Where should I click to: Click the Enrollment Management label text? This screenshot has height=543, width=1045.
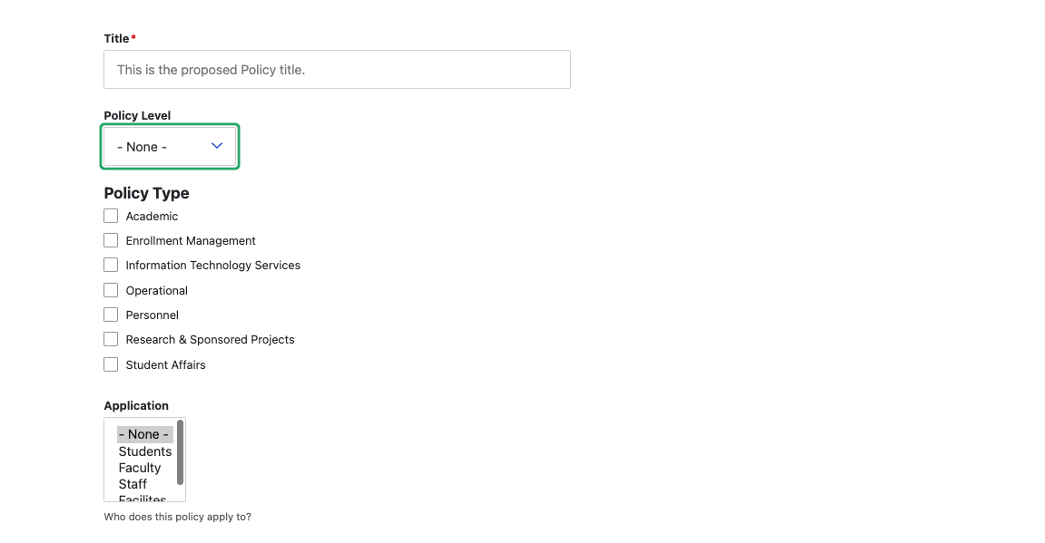pyautogui.click(x=191, y=241)
